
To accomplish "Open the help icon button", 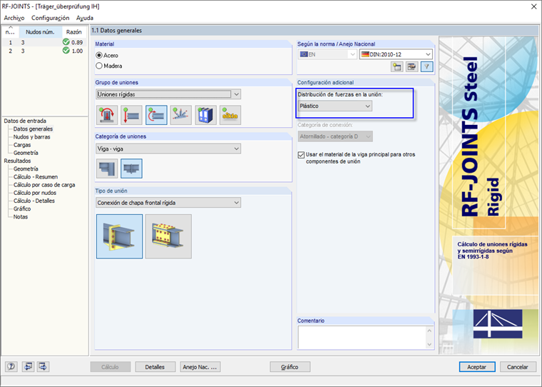I will [11, 366].
